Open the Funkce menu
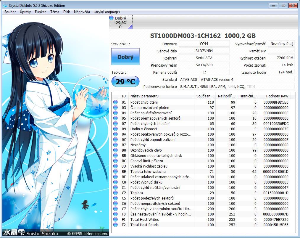 pos(41,12)
